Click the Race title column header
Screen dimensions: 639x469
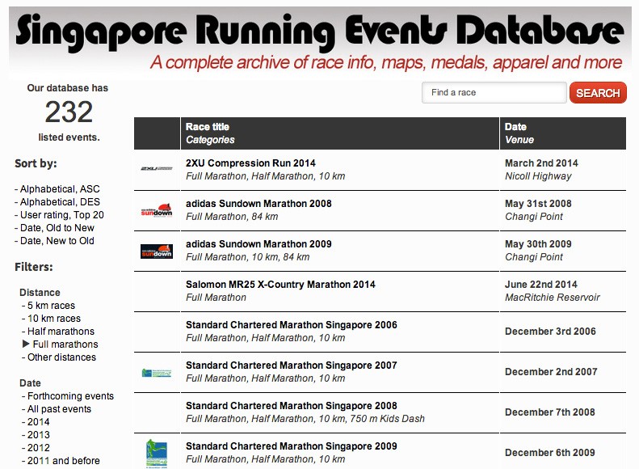(208, 127)
